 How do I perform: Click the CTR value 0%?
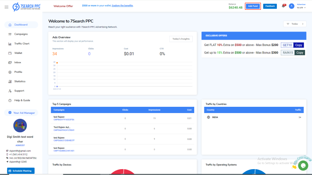click(162, 54)
